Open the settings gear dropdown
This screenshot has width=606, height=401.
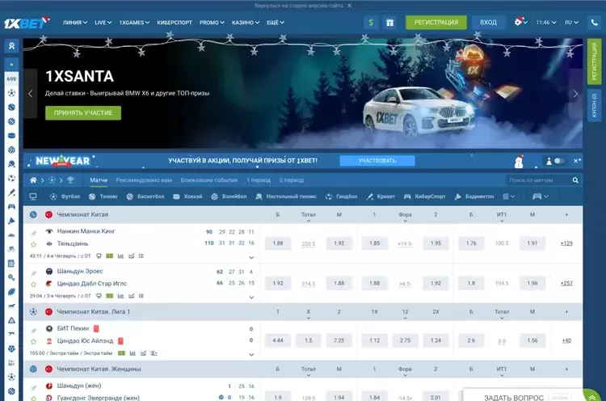click(520, 22)
